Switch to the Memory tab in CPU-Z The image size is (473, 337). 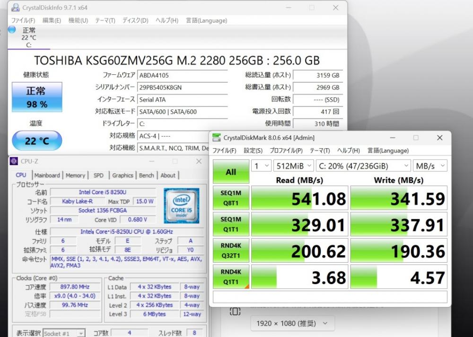click(x=75, y=175)
